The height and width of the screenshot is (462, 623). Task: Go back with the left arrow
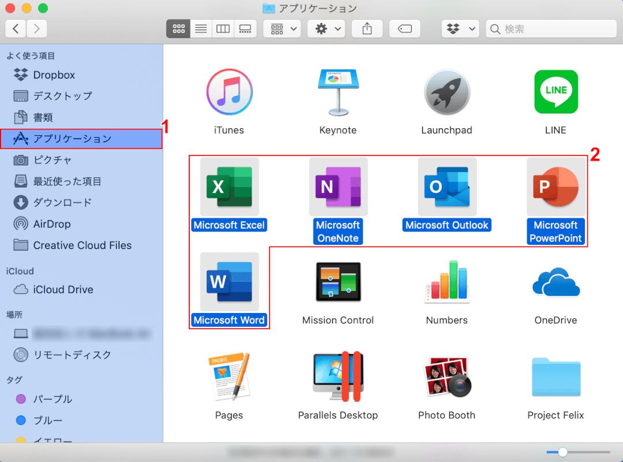point(16,29)
